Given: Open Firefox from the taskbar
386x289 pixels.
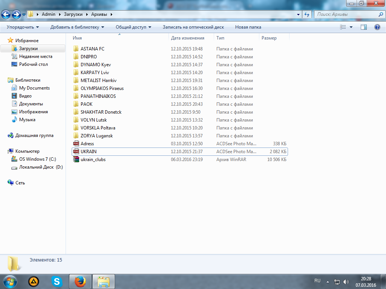Looking at the screenshot, I should tap(80, 281).
